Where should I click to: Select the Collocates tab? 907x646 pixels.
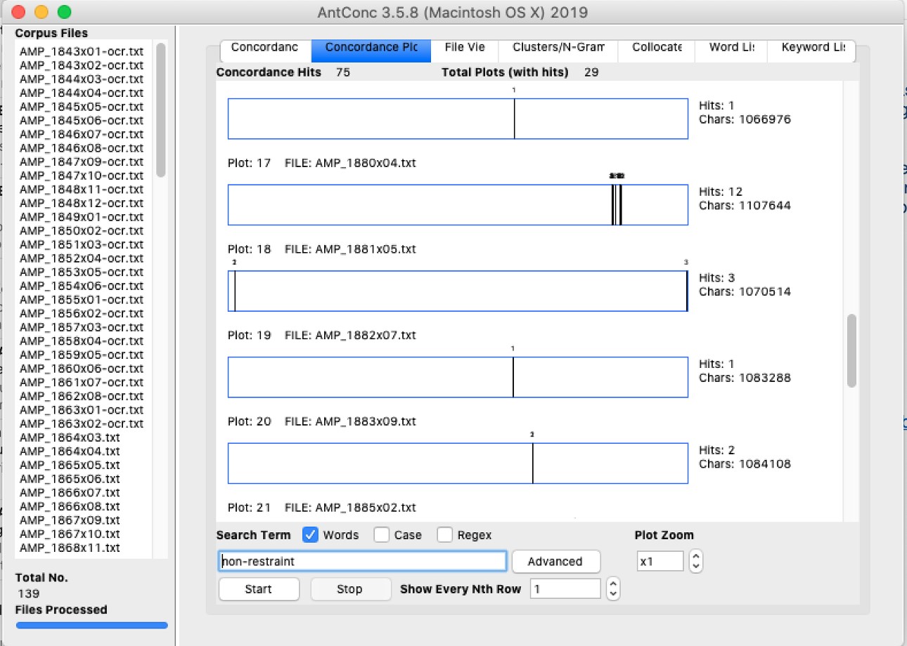click(x=657, y=48)
